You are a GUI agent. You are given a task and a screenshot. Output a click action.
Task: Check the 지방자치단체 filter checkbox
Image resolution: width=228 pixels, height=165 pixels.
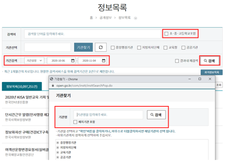[139, 47]
